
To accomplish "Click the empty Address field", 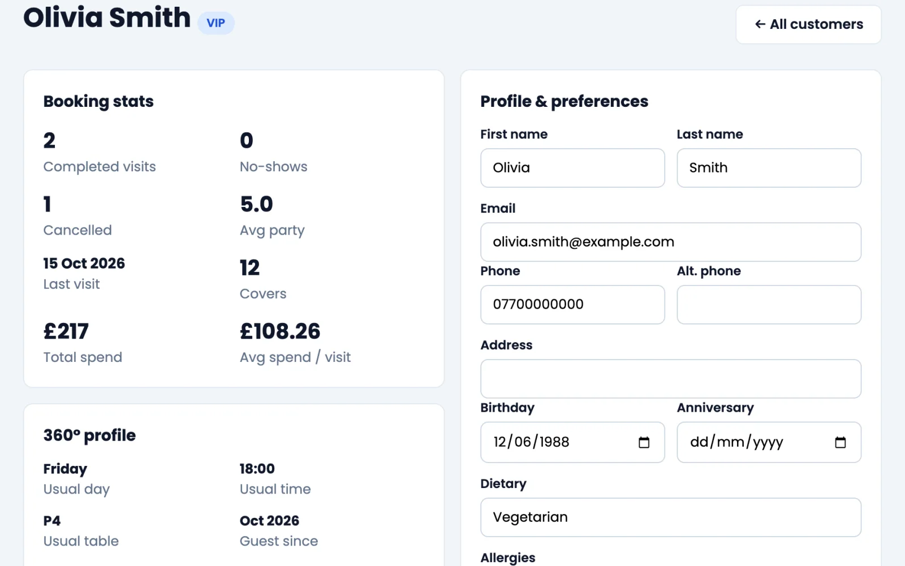I will [671, 379].
